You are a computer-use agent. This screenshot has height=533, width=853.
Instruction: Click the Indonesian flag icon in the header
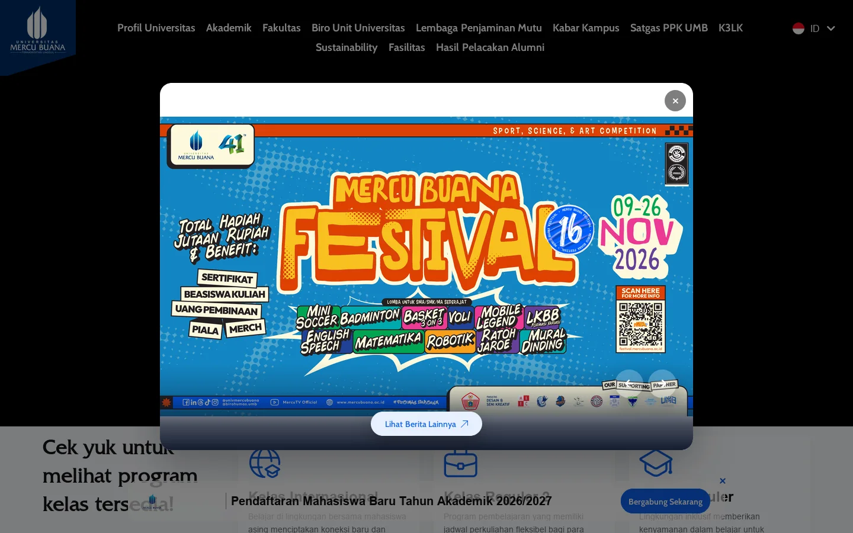coord(799,28)
